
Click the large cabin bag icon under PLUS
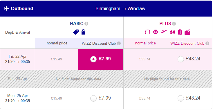coord(187,32)
